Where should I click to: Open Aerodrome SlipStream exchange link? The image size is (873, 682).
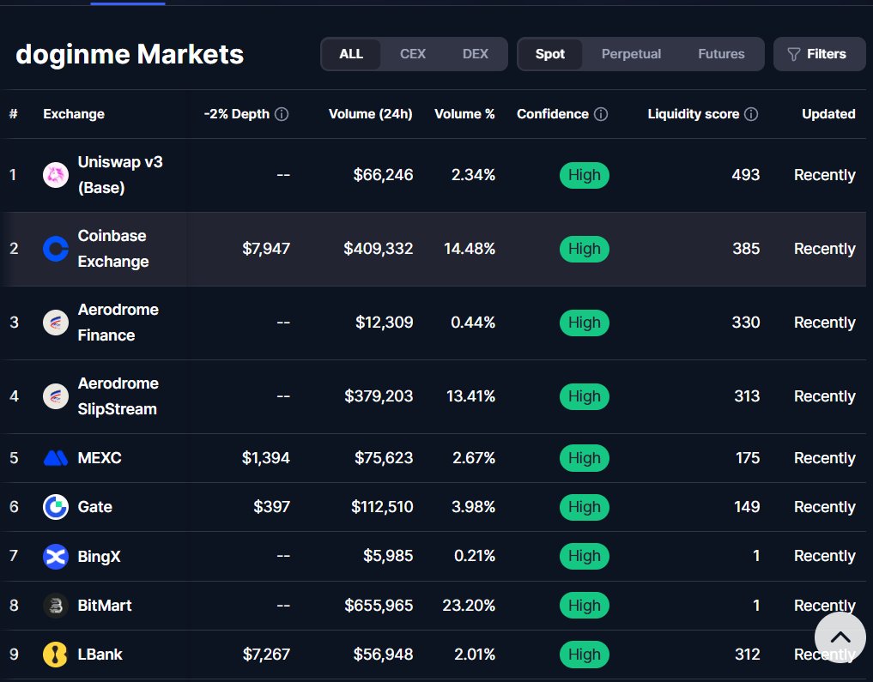click(118, 396)
